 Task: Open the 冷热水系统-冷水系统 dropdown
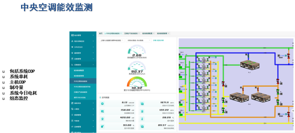(x=139, y=40)
